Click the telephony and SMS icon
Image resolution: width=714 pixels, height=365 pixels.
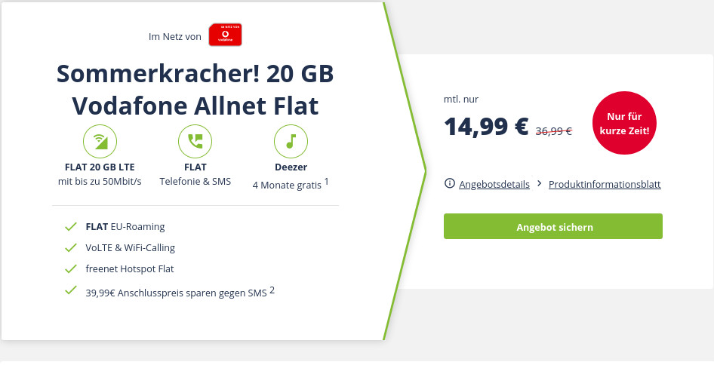pos(195,141)
